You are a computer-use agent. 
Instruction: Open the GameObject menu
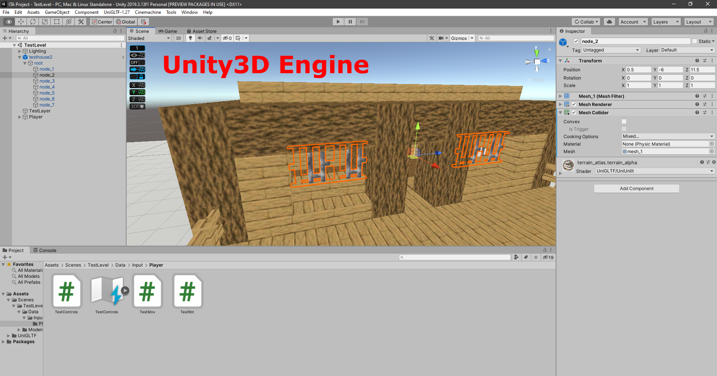tap(57, 12)
